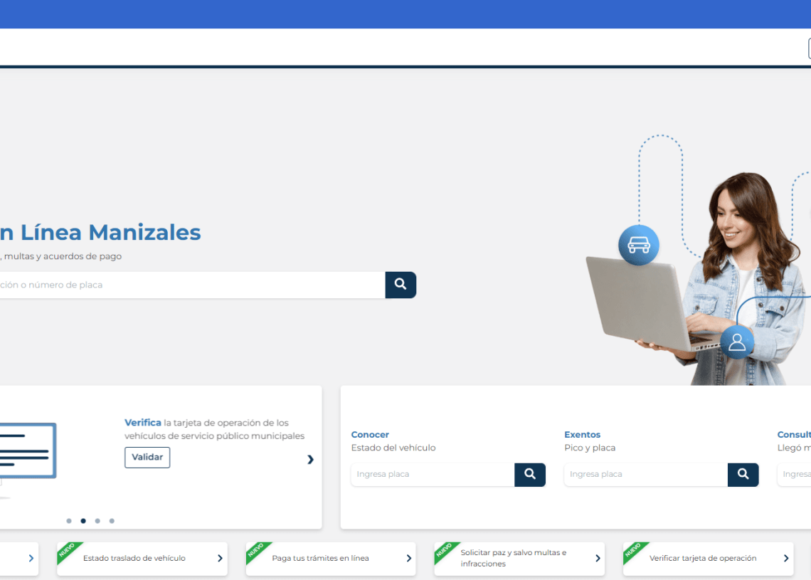This screenshot has height=580, width=811.
Task: Click the Exentos heading
Action: click(x=583, y=435)
